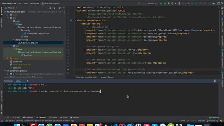
Task: Open the Database side tool window
Action: point(222,41)
